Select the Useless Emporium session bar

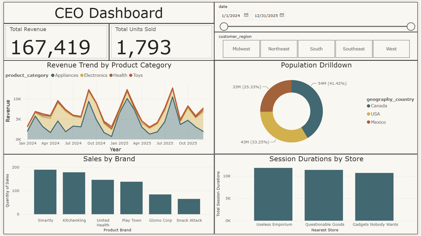click(x=273, y=194)
